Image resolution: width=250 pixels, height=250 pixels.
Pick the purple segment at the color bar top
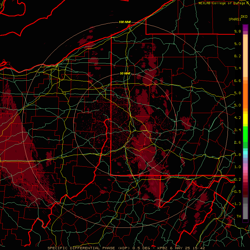tap(245, 28)
